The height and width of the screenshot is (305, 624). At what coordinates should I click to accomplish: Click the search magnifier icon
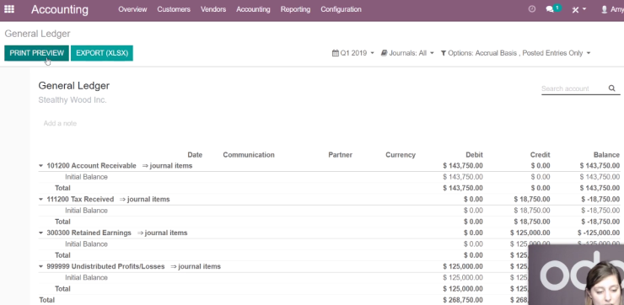click(x=611, y=88)
